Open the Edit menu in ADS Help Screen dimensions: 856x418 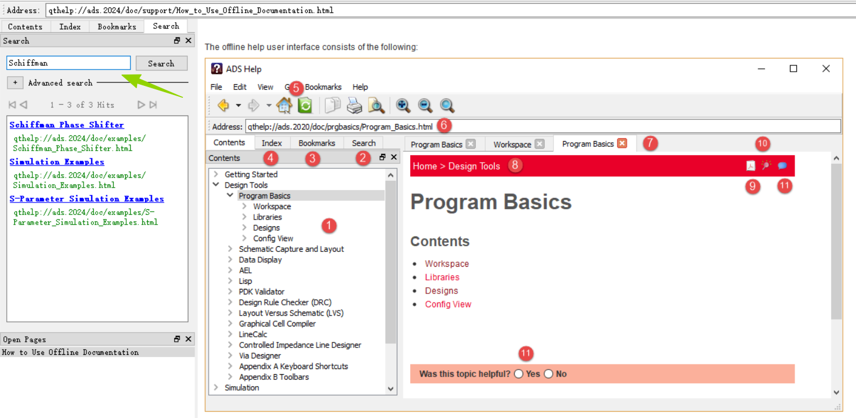click(x=239, y=87)
